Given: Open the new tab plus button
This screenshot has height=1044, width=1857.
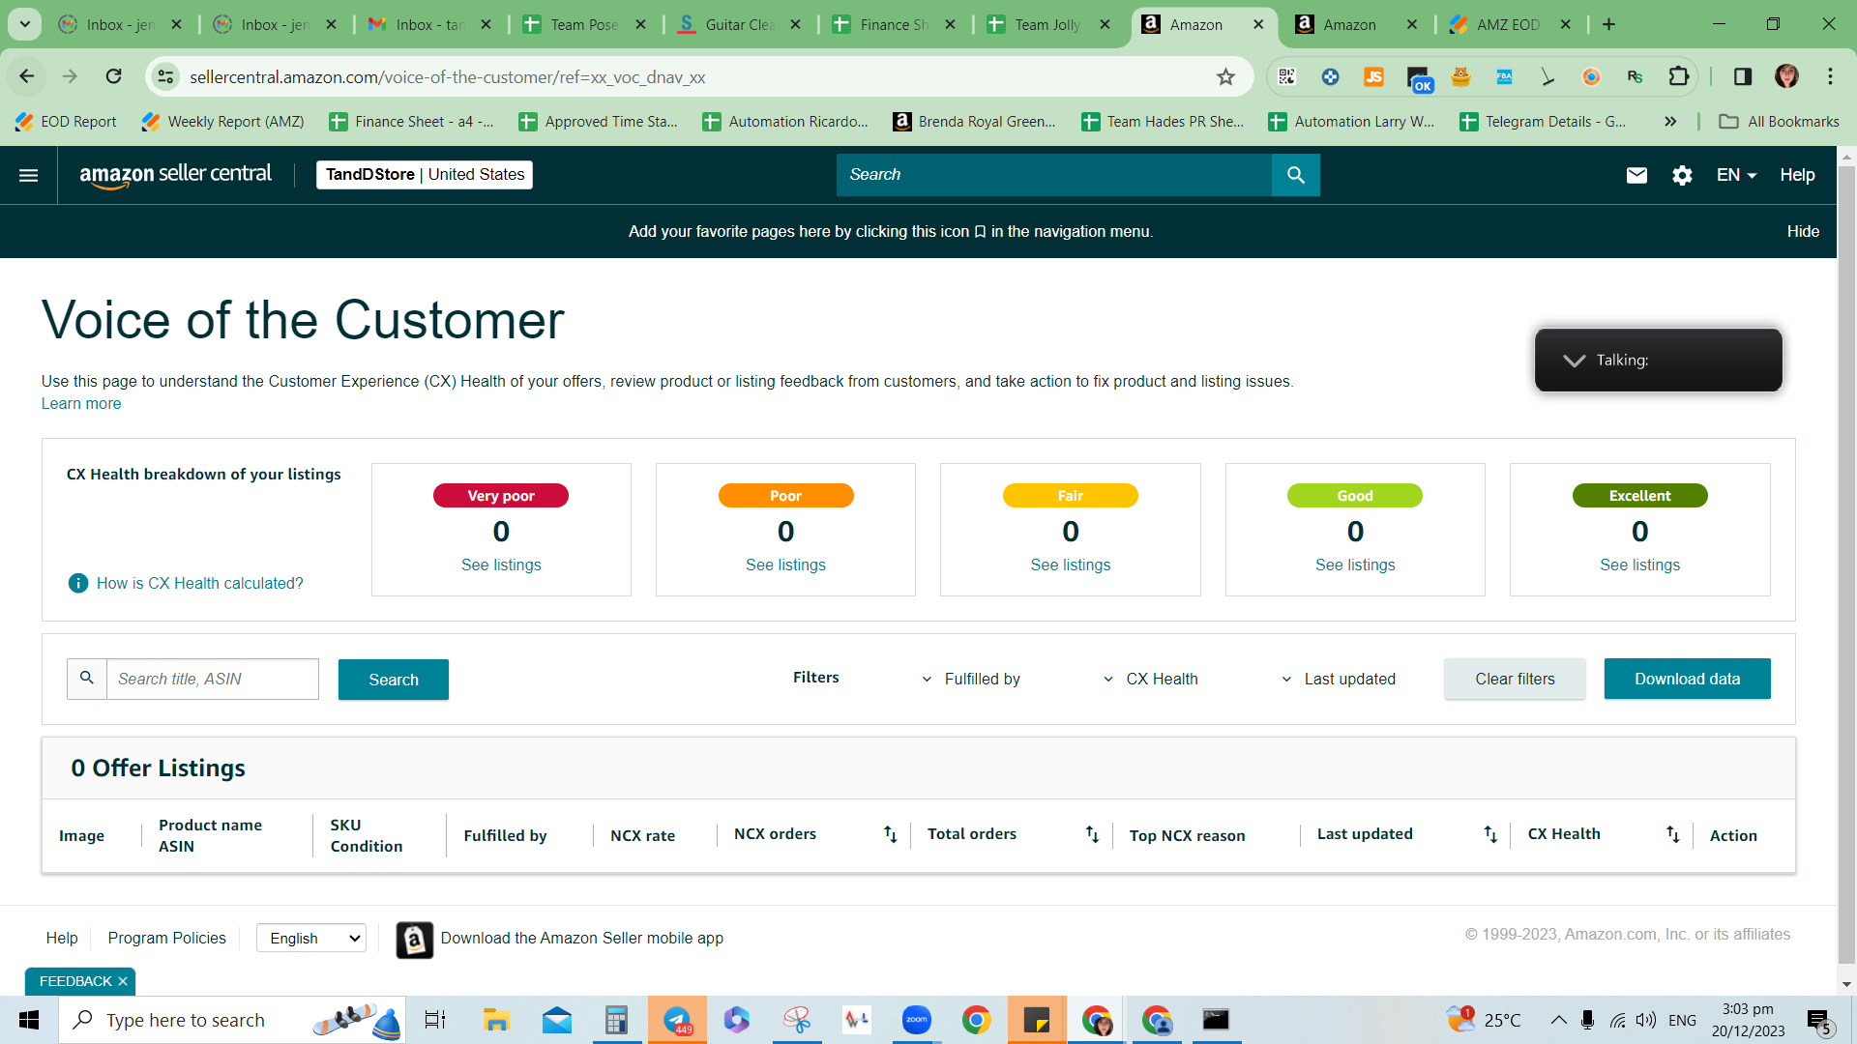Looking at the screenshot, I should (x=1608, y=24).
